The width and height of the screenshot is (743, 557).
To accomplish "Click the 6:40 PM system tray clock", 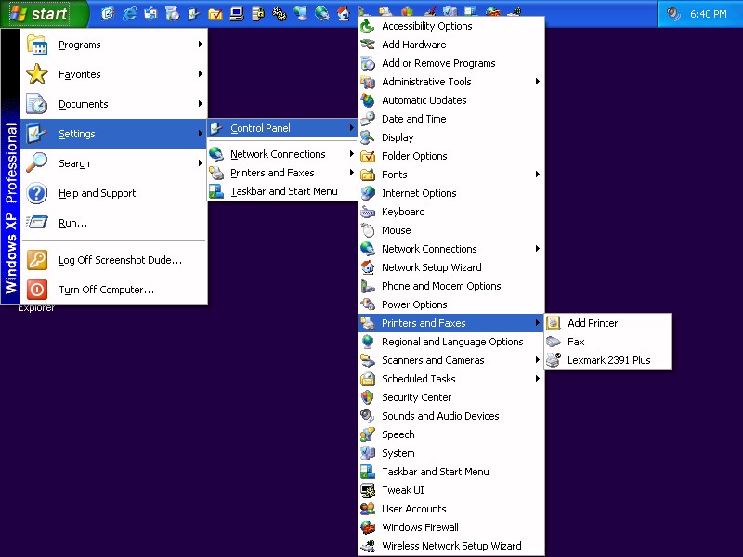I will (x=709, y=14).
